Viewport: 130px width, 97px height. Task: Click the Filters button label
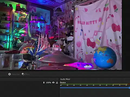[x=27, y=74]
